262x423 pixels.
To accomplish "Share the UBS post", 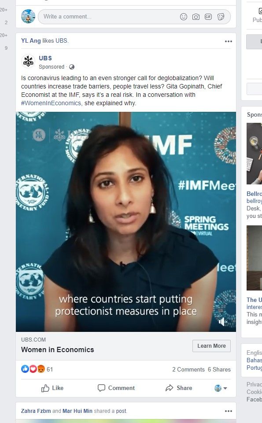I will click(x=179, y=388).
